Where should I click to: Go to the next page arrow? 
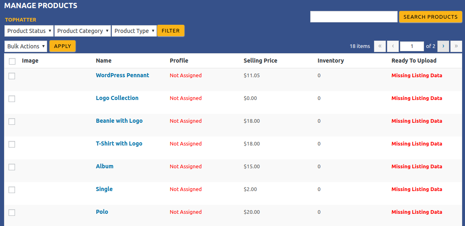[x=443, y=46]
